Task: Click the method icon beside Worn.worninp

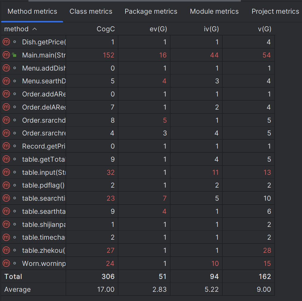Action: [x=6, y=263]
